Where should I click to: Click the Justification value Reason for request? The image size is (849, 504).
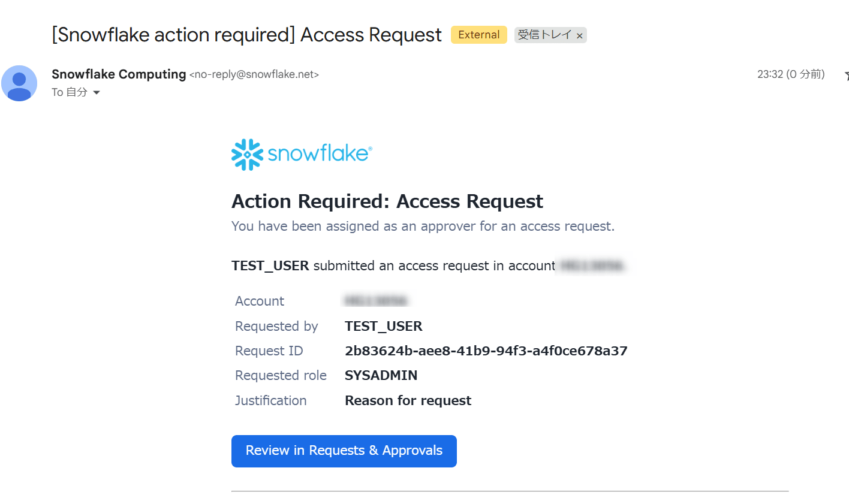pos(408,400)
